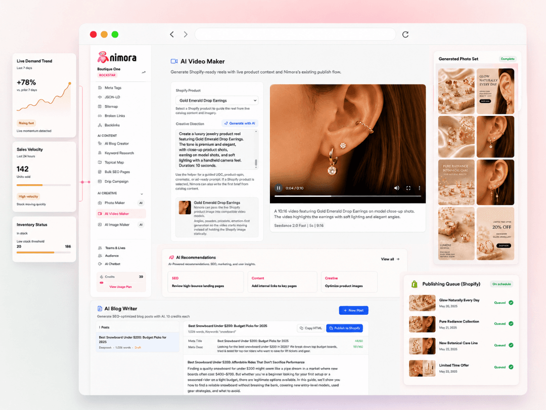
Task: Open the video player more options menu
Action: [x=419, y=188]
